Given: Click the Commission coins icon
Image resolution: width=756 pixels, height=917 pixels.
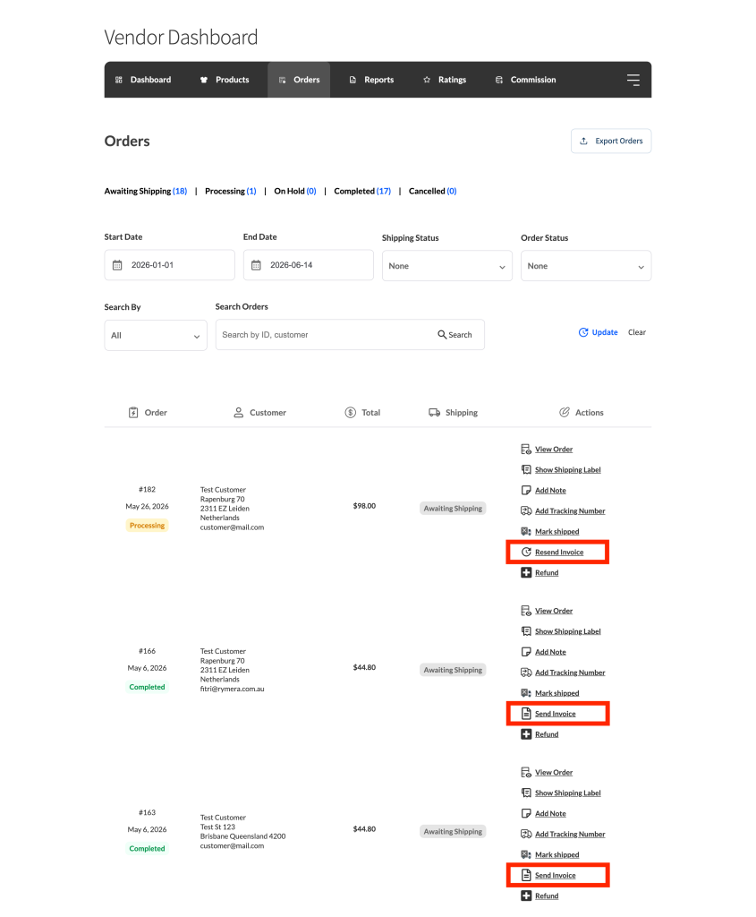Looking at the screenshot, I should 499,80.
